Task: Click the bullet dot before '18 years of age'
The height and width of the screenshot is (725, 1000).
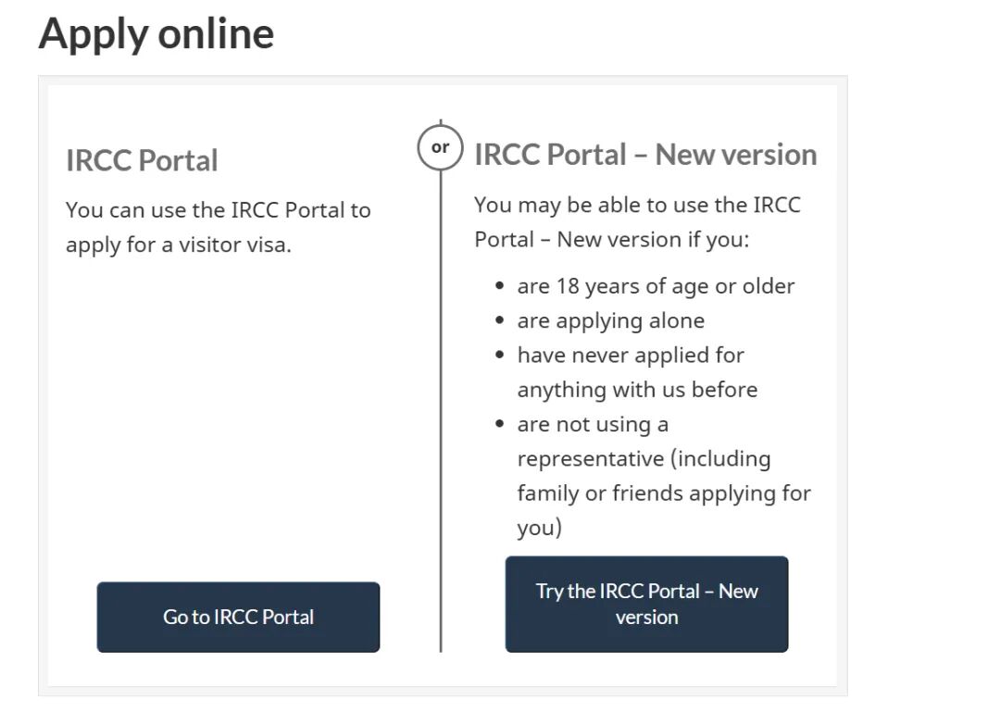Action: pyautogui.click(x=500, y=286)
